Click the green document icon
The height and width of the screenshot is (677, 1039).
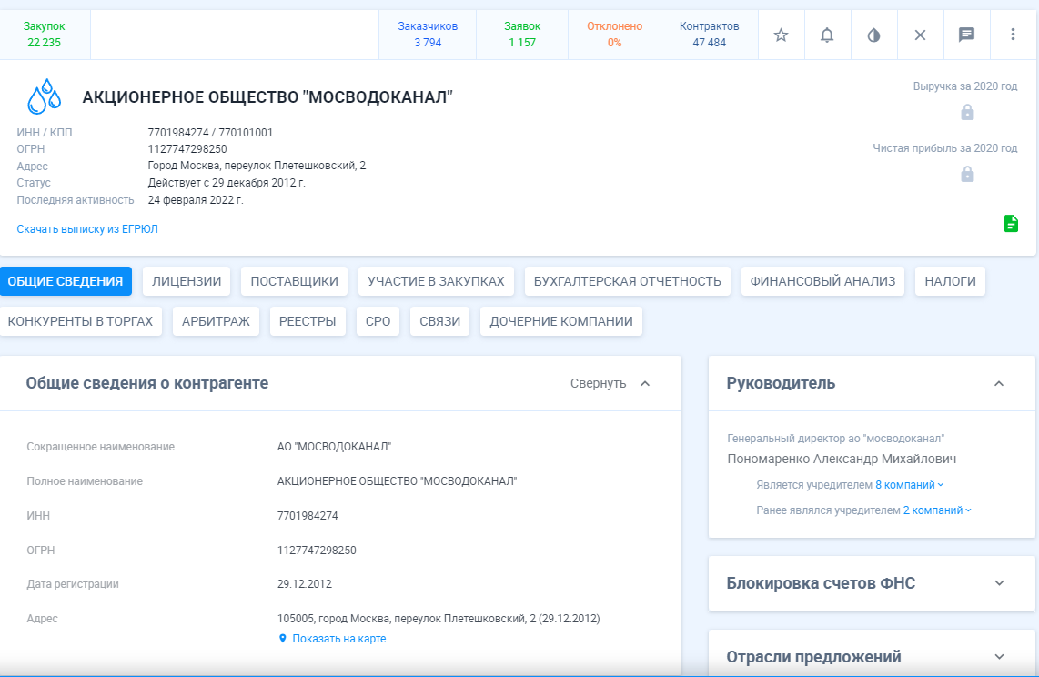(x=1011, y=223)
